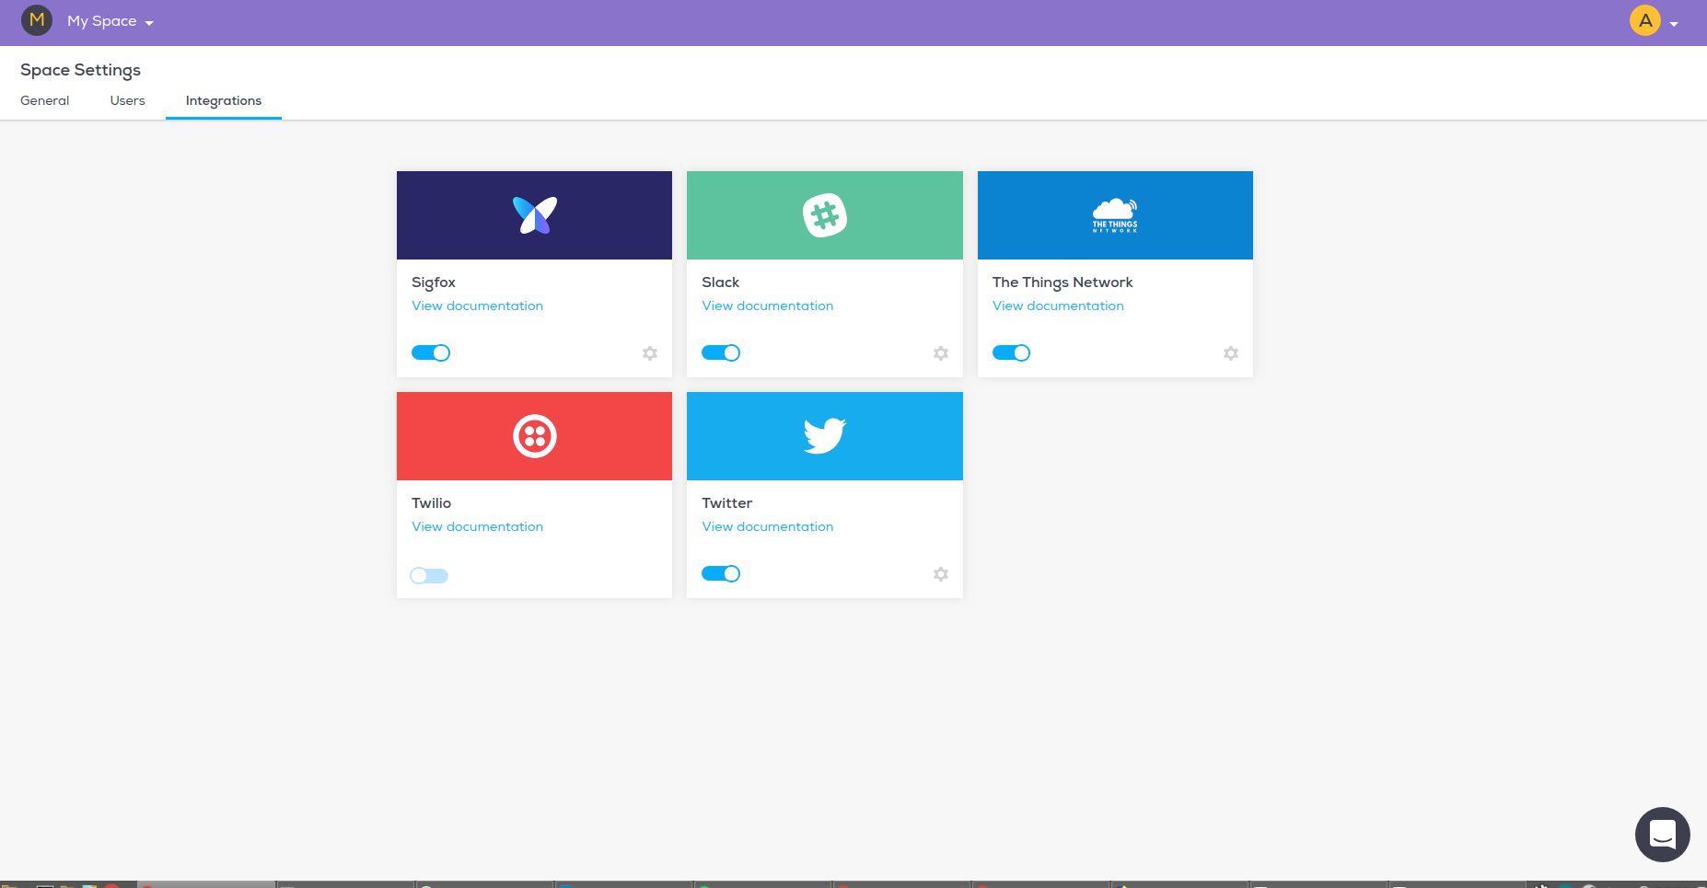Click the Space Settings heading
This screenshot has width=1707, height=888.
click(x=80, y=70)
